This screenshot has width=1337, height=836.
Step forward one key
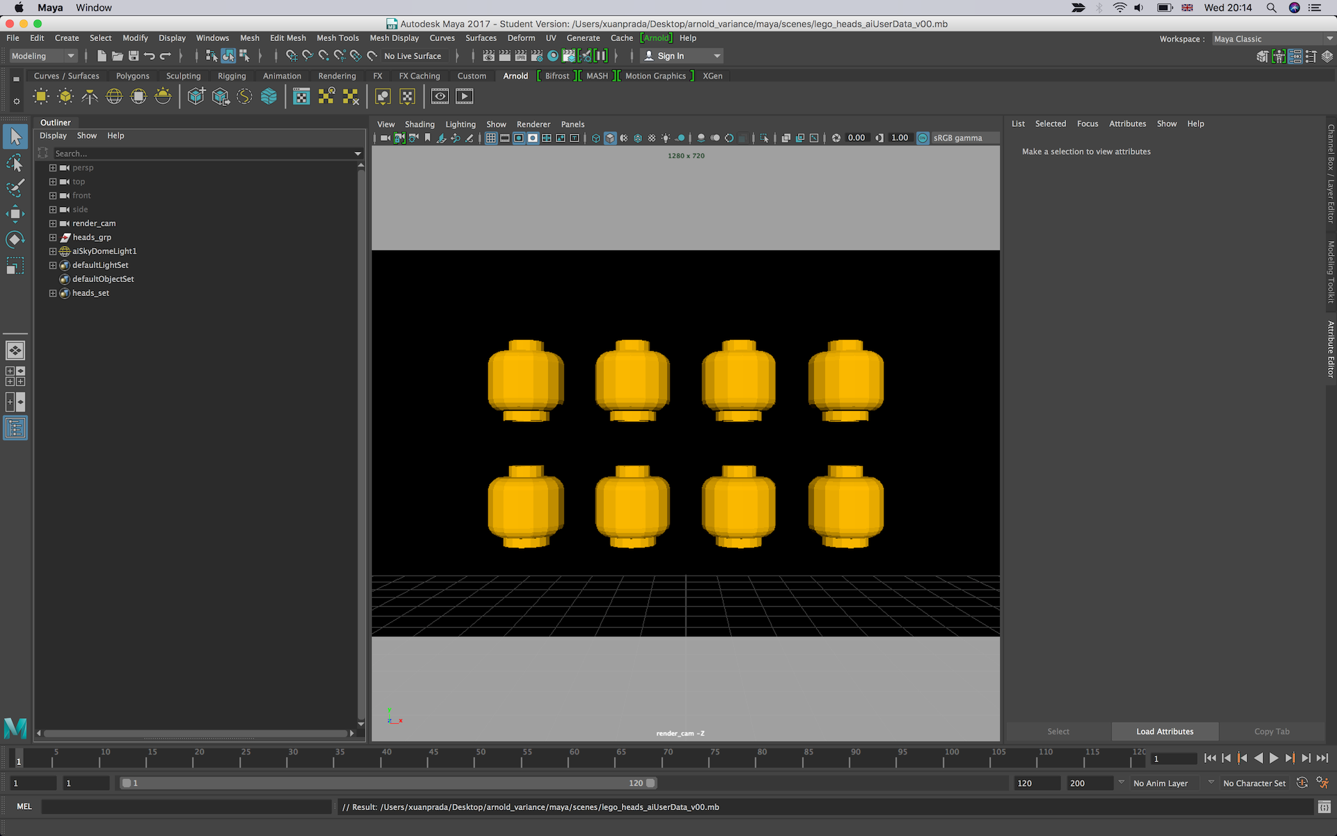[x=1290, y=758]
